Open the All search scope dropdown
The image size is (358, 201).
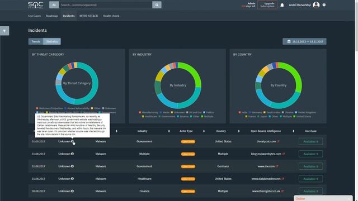[x=54, y=5]
